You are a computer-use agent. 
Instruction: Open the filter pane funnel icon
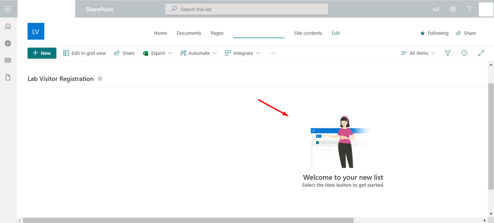448,53
